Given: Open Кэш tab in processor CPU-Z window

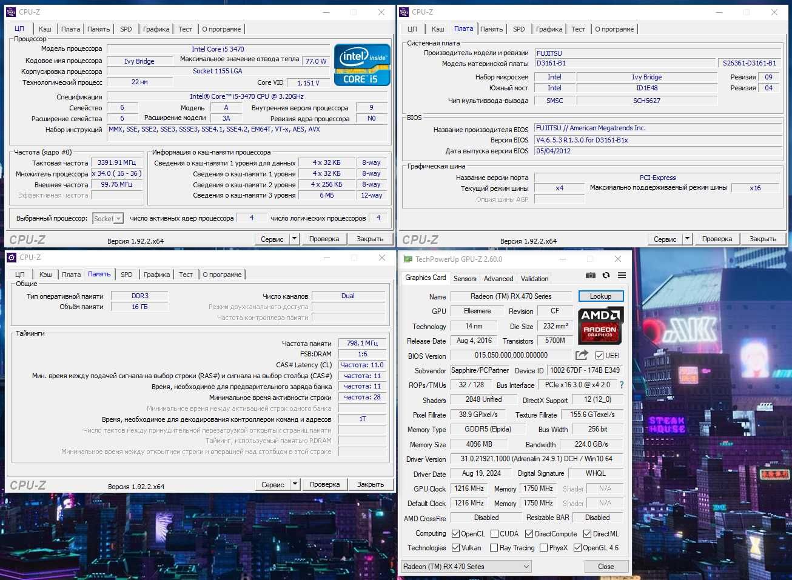Looking at the screenshot, I should (45, 29).
